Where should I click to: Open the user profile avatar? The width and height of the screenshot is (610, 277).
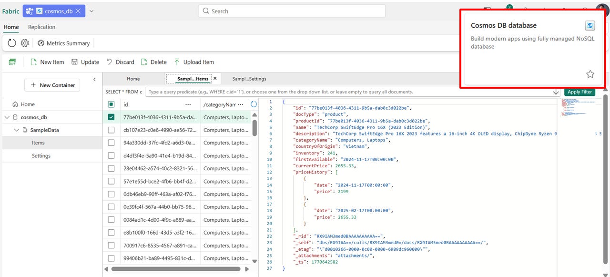(602, 10)
